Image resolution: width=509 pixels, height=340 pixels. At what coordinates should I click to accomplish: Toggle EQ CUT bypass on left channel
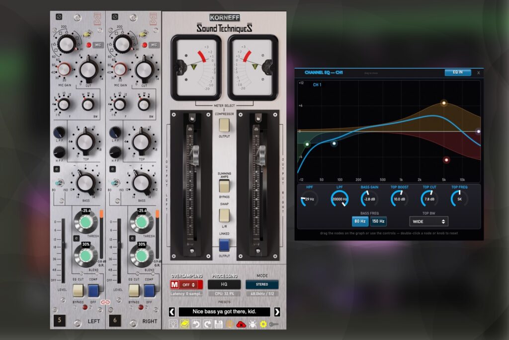[x=78, y=291]
